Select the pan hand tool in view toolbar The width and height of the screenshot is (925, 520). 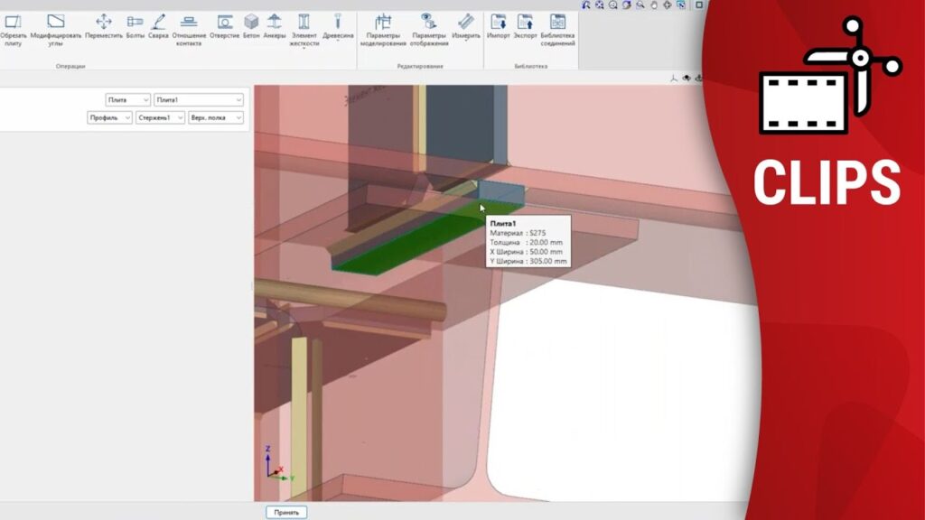click(653, 5)
